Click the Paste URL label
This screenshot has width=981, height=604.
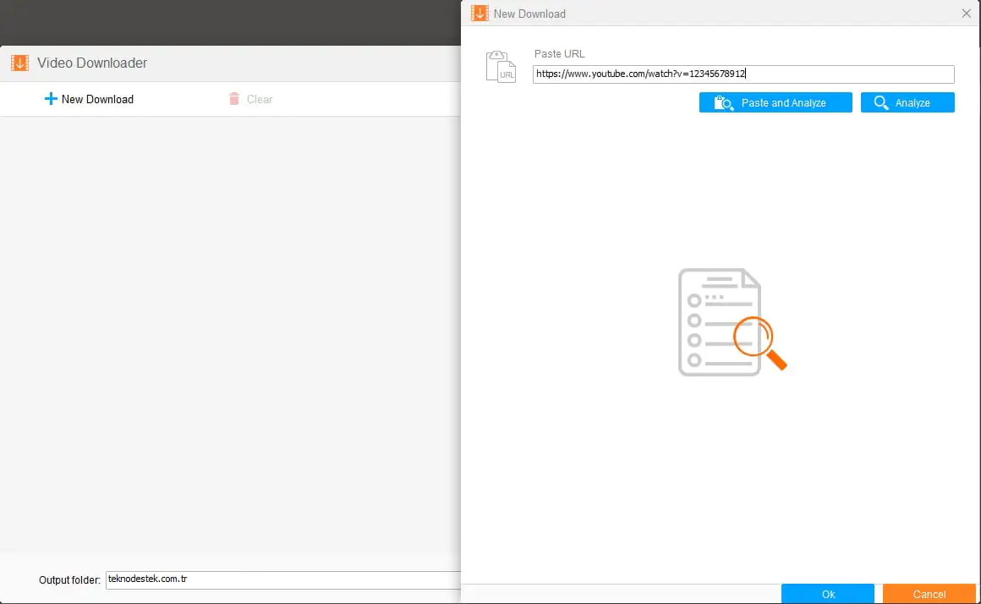click(x=559, y=54)
